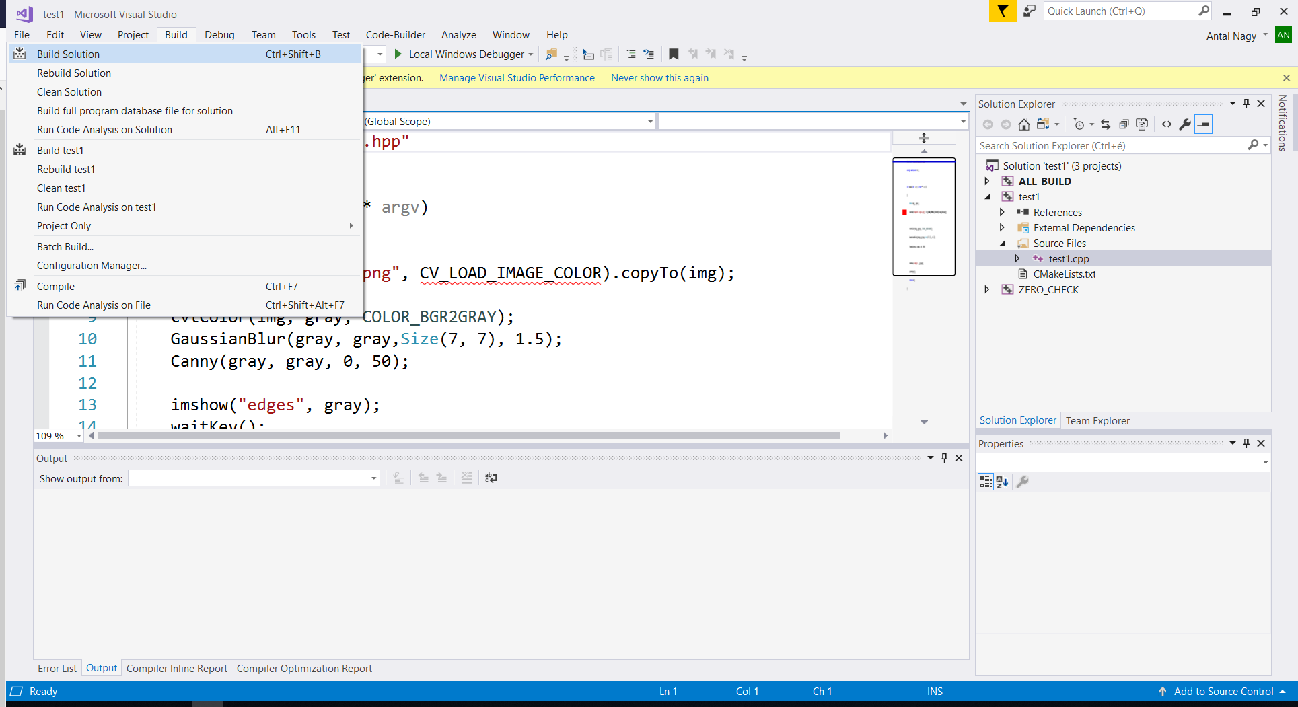Click the code minimap preview thumbnail
1298x707 pixels.
(924, 217)
